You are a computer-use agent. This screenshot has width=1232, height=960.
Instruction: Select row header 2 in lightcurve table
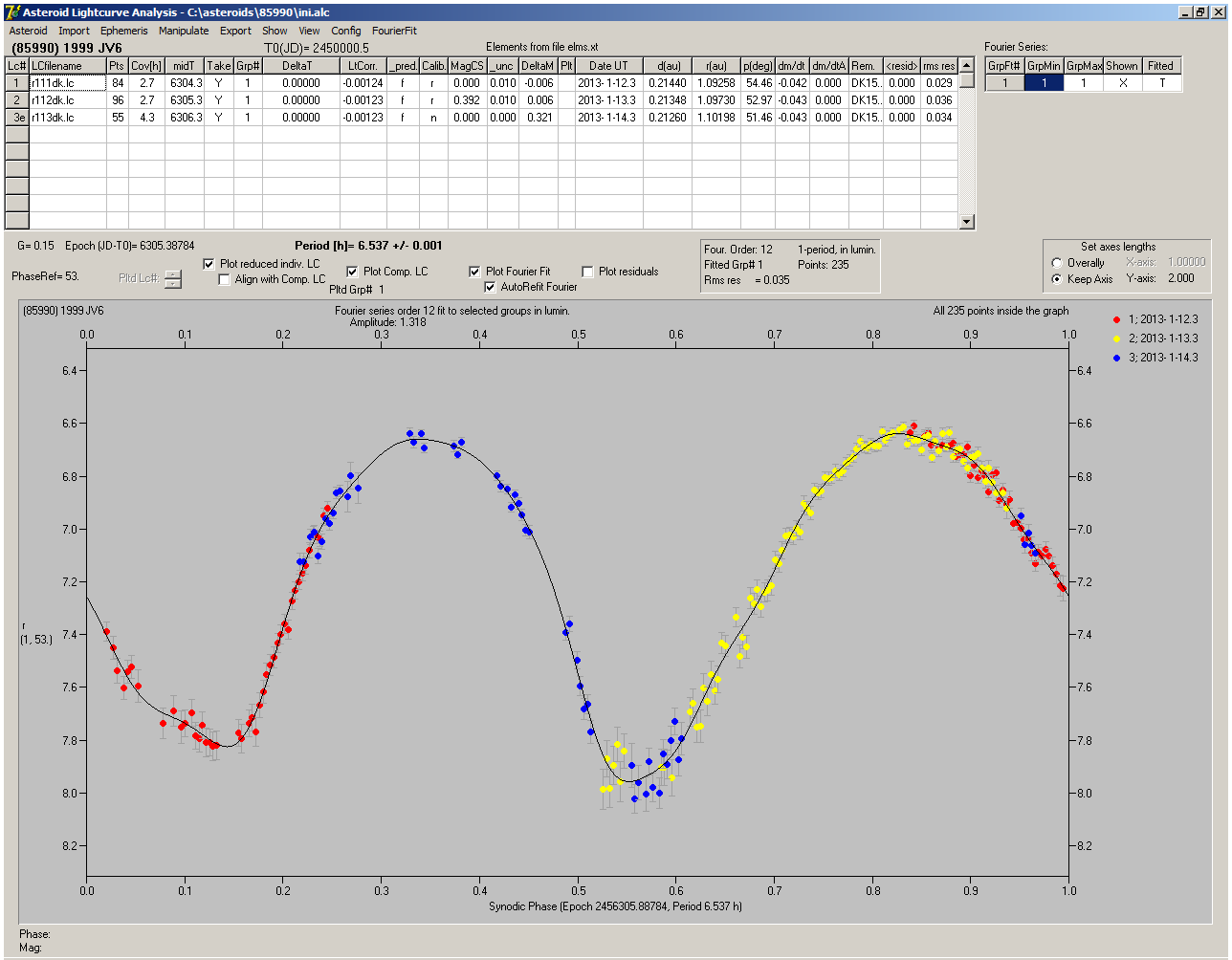tap(17, 100)
